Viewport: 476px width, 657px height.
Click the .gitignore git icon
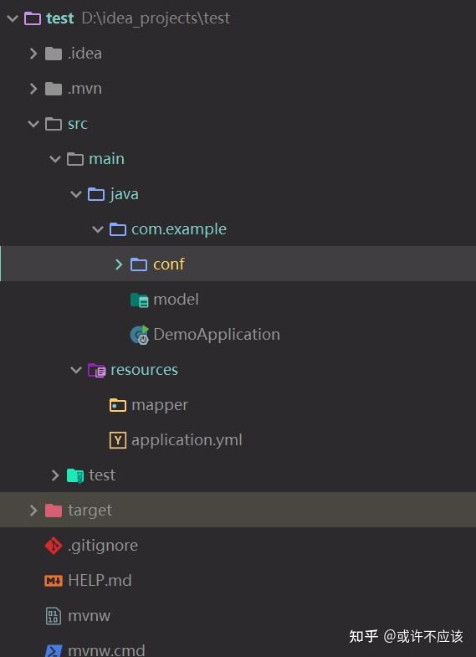[x=54, y=546]
